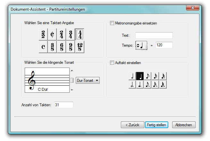The height and width of the screenshot is (141, 210).
Task: Toggle the 'Auftakt einstellen' checkbox
Action: (x=112, y=62)
